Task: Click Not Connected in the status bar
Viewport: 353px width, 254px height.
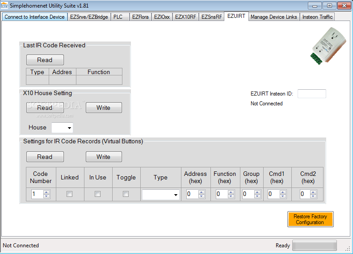Action: 21,246
